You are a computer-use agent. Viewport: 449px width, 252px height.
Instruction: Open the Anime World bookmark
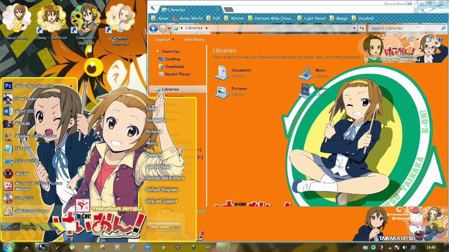[188, 18]
